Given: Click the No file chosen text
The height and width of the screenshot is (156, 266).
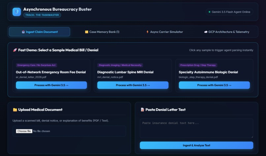Looking at the screenshot, I should pyautogui.click(x=42, y=131).
